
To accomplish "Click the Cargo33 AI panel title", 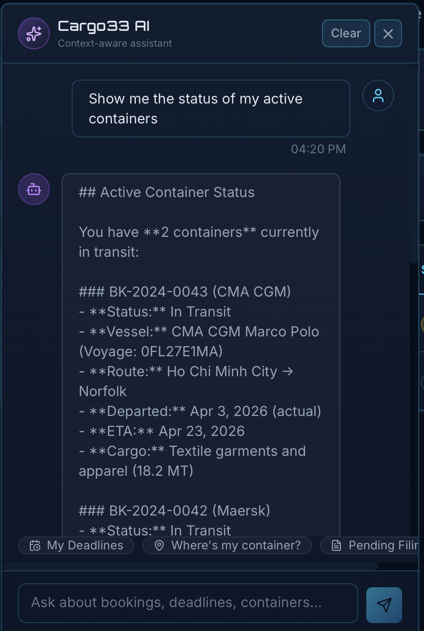I will click(x=104, y=26).
